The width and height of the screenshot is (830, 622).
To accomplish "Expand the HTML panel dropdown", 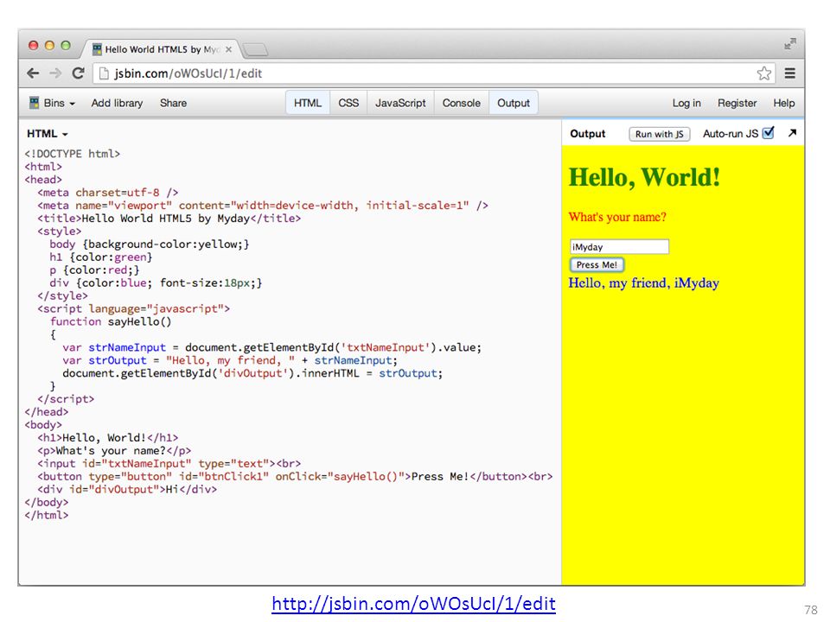I will [x=47, y=134].
